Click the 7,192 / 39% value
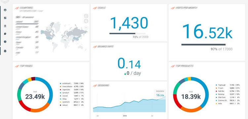Screen dimensions: 248x119 pyautogui.click(x=234, y=85)
